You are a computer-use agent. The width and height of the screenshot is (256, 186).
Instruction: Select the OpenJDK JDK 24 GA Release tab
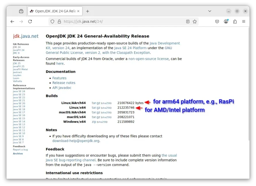pyautogui.click(x=55, y=11)
